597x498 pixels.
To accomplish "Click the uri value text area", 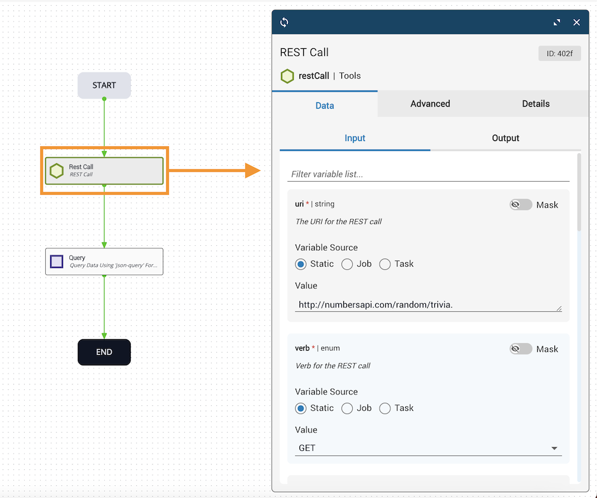I will point(429,305).
